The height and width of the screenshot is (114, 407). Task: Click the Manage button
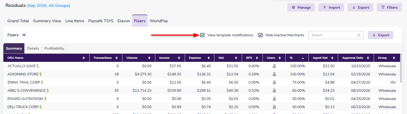pyautogui.click(x=301, y=7)
